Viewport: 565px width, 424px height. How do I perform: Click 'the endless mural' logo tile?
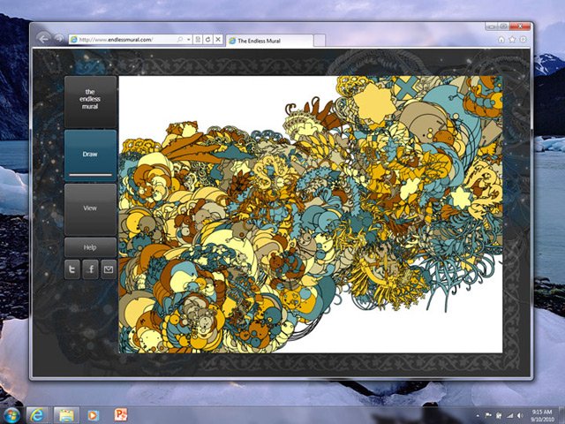point(90,102)
